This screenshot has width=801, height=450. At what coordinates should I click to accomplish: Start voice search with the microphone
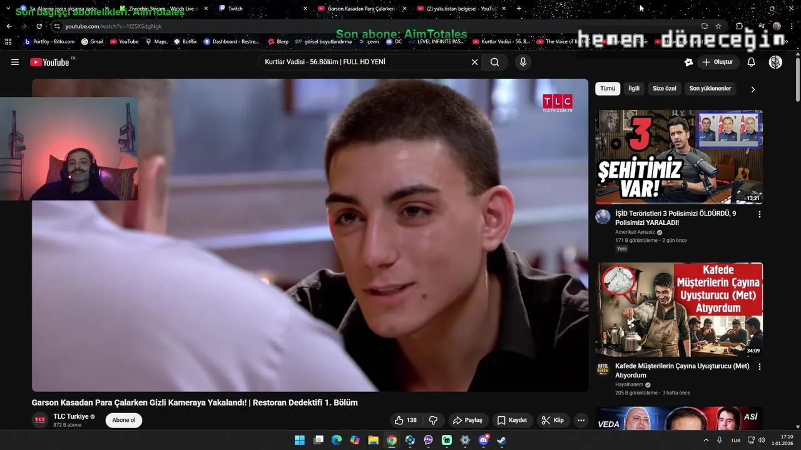[523, 62]
